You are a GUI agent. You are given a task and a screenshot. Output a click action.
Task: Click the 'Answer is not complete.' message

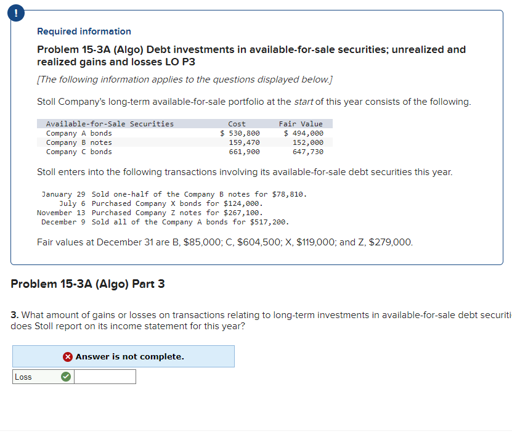(x=130, y=356)
